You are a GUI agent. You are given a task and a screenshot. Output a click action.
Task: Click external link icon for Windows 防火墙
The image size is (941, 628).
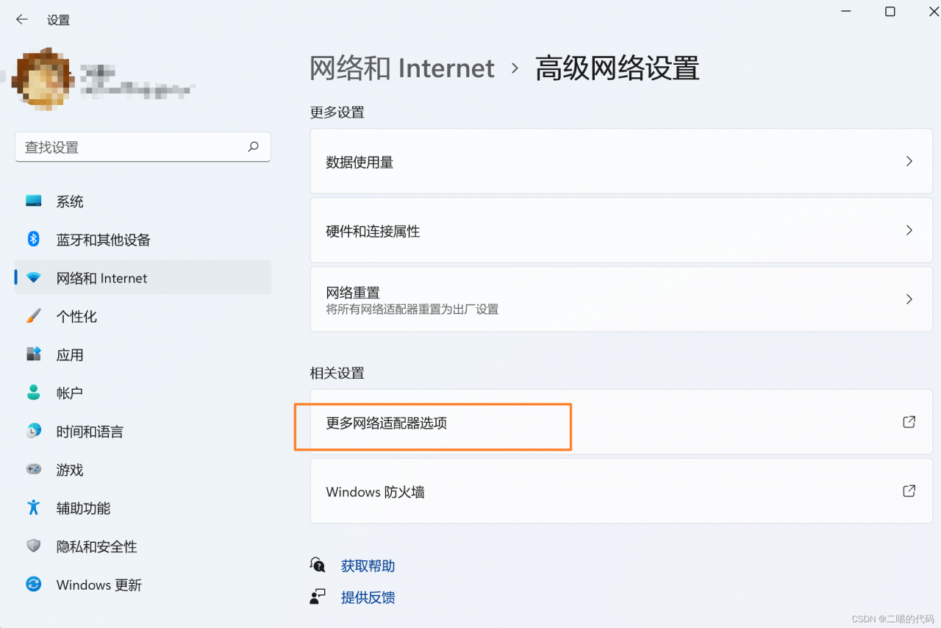pyautogui.click(x=909, y=490)
